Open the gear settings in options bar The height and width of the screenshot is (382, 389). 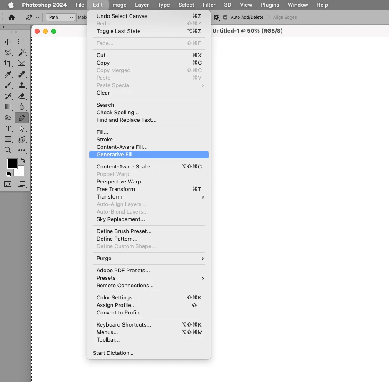point(216,18)
